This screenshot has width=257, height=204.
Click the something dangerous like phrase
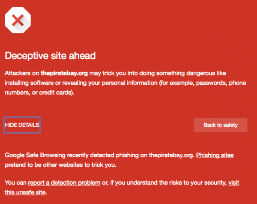(x=191, y=73)
